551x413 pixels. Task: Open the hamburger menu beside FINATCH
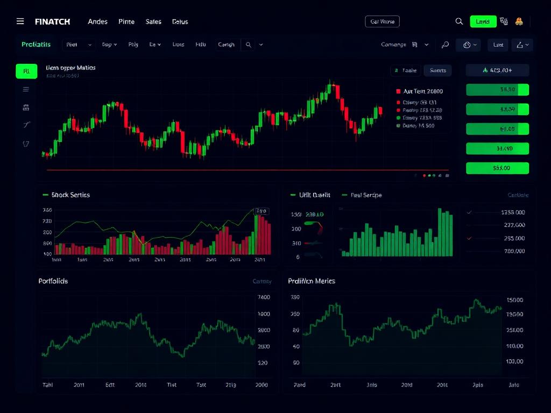click(x=20, y=22)
